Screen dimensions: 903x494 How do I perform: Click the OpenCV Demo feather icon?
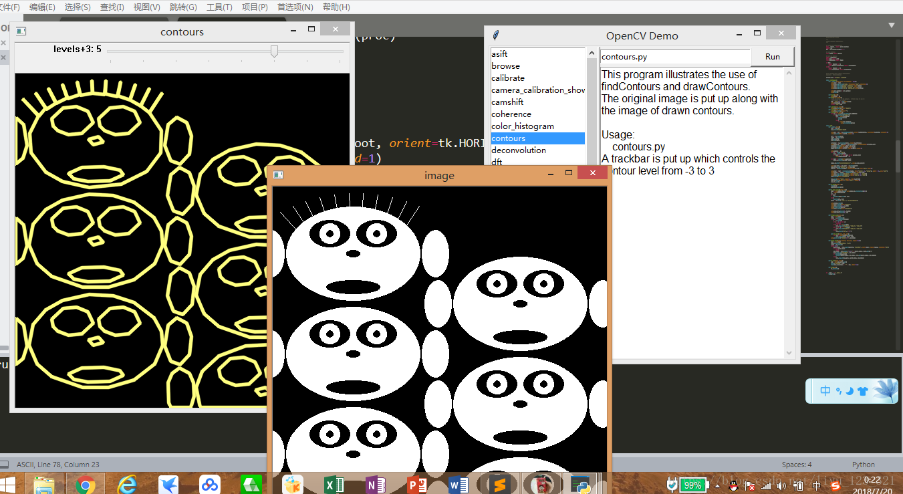click(495, 35)
